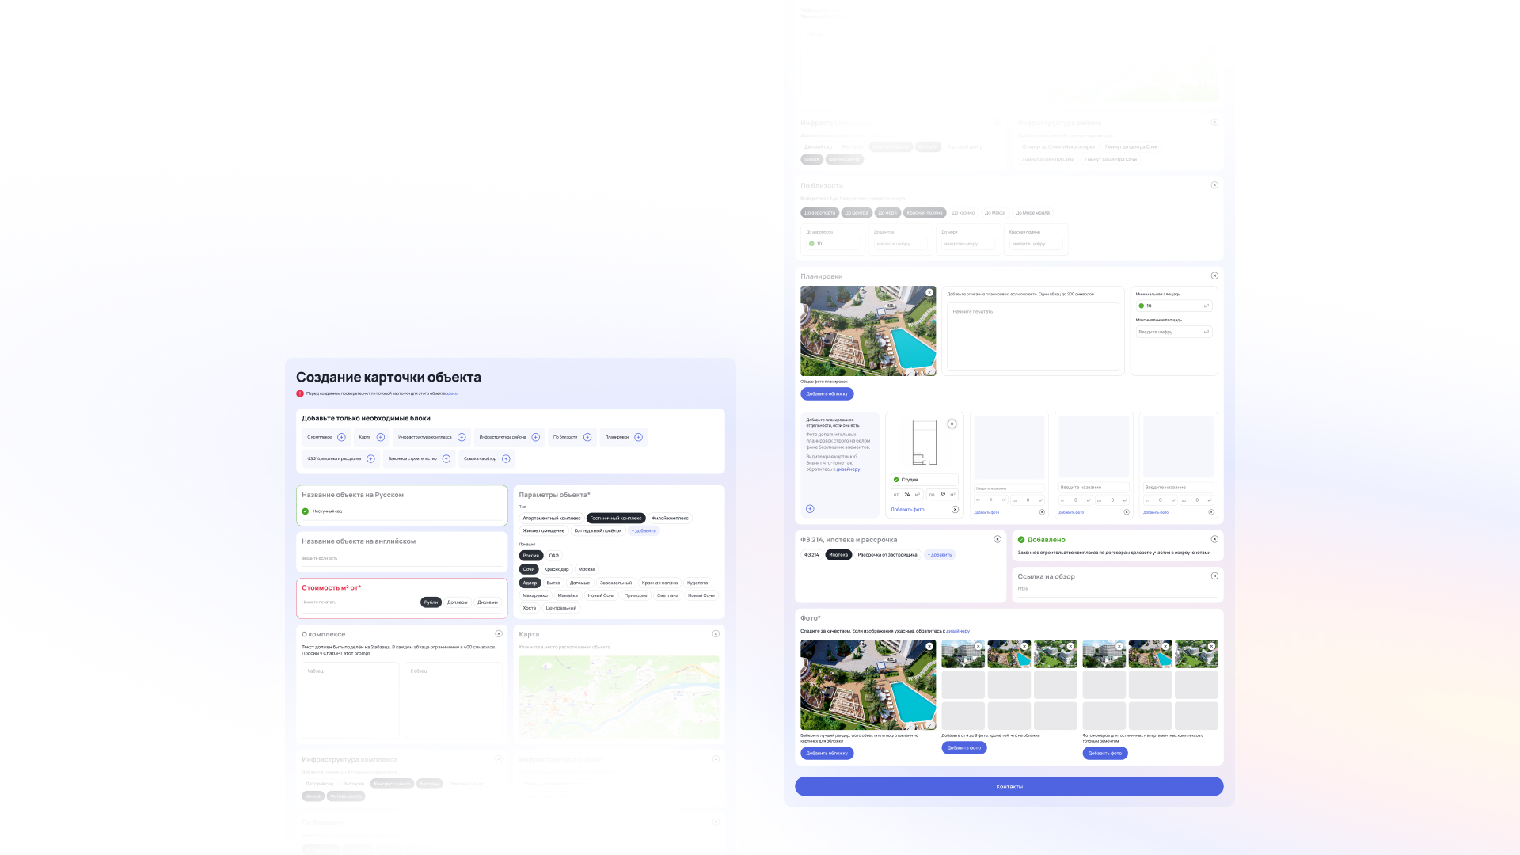Select the 'ОАЭ' location chip
The width and height of the screenshot is (1520, 855).
click(553, 556)
